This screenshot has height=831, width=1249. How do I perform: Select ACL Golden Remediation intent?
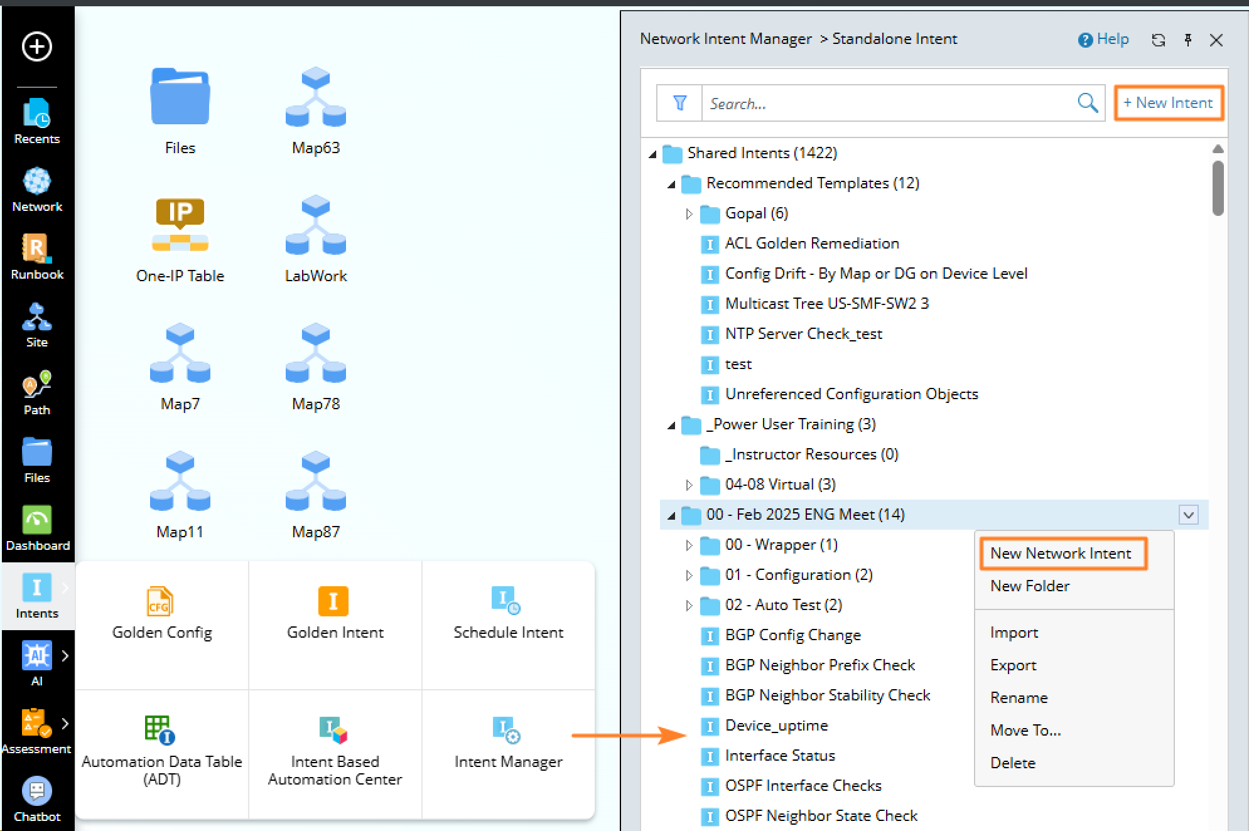[x=812, y=244]
